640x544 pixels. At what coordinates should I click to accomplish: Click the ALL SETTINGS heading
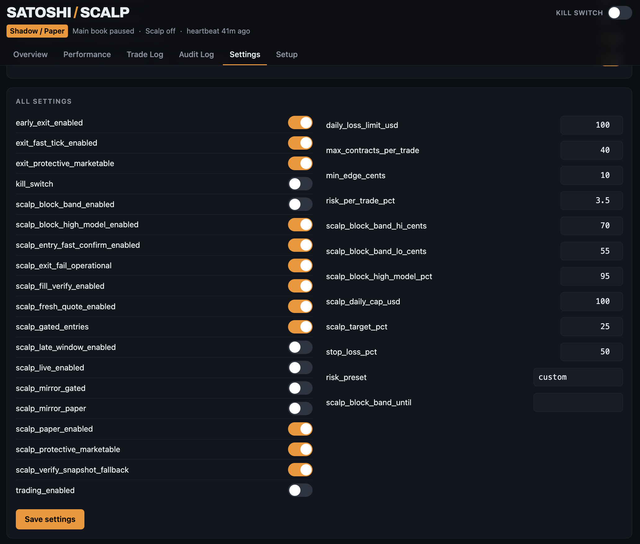[x=44, y=102]
